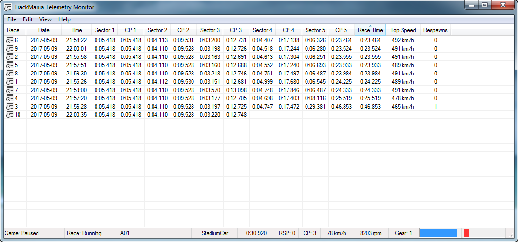Image resolution: width=518 pixels, height=242 pixels.
Task: Sort by the CP 4 column header
Action: click(289, 30)
